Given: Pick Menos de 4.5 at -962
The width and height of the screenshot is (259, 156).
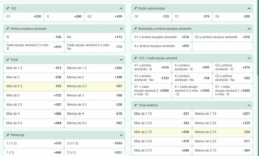Looking at the screenshot, I should 95,123.
